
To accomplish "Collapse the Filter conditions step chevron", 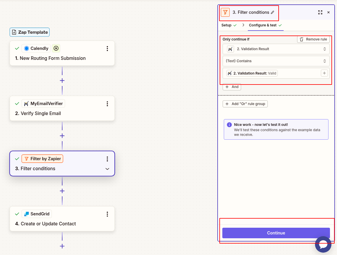I will click(x=107, y=169).
